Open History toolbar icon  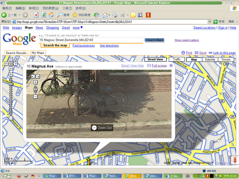96,15
